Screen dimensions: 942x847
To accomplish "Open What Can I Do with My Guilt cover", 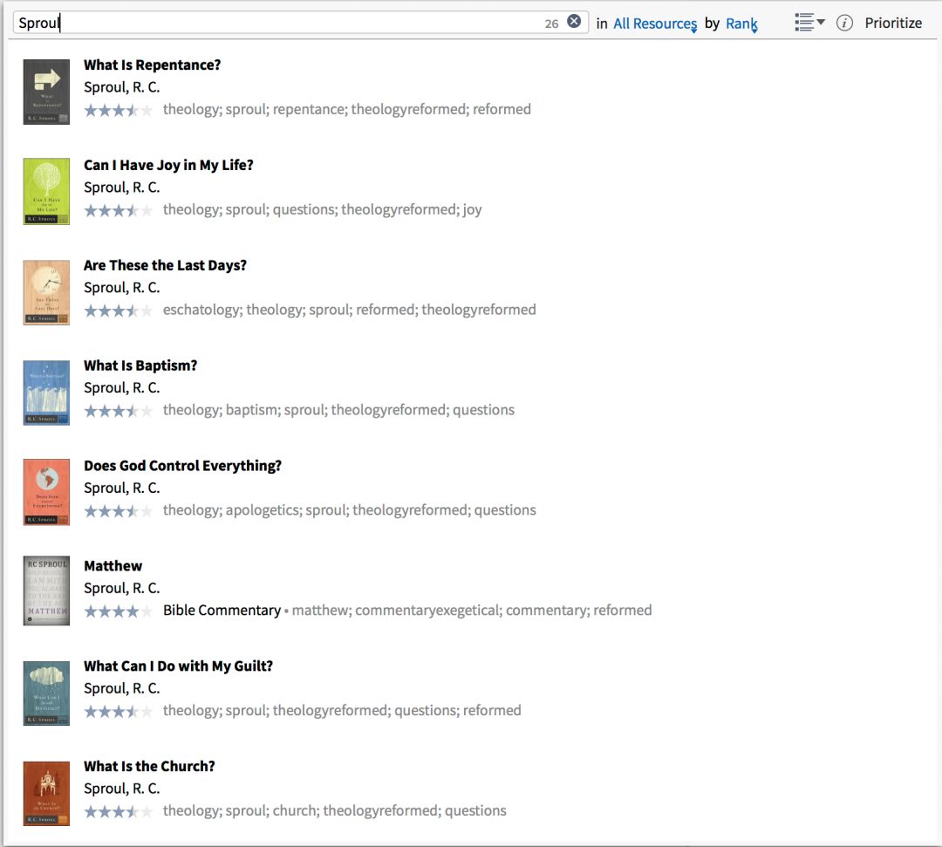I will pos(46,693).
